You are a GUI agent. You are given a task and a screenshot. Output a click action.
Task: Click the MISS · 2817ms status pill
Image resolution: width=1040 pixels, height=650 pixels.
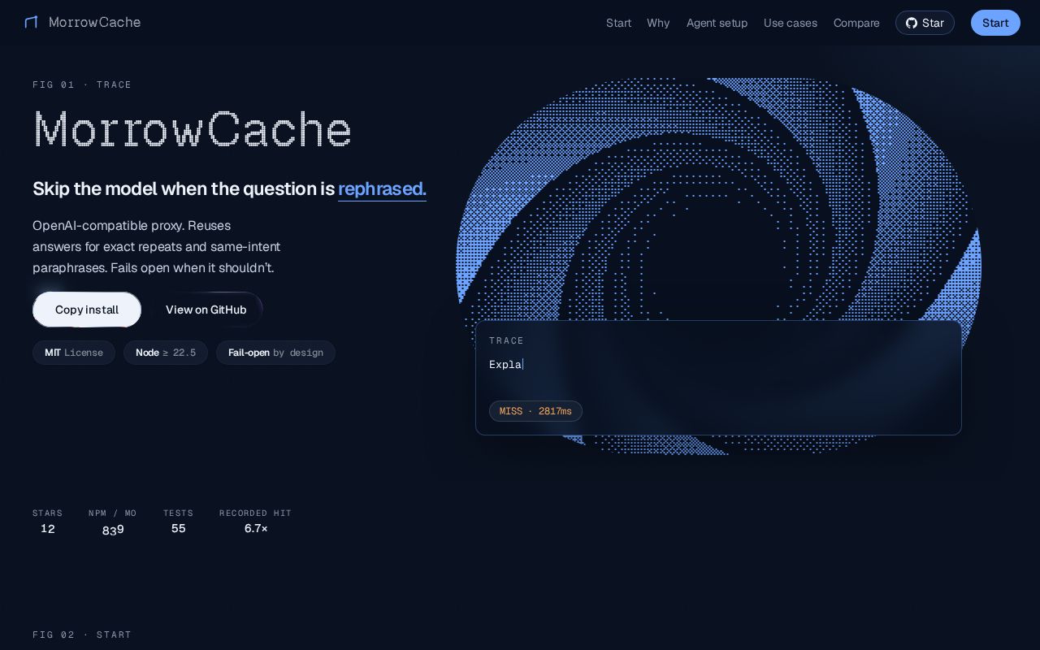point(535,411)
